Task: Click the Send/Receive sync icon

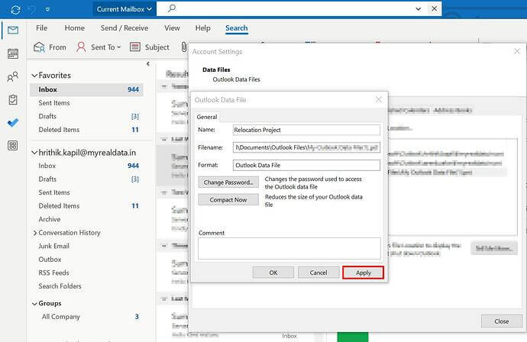Action: click(10, 9)
